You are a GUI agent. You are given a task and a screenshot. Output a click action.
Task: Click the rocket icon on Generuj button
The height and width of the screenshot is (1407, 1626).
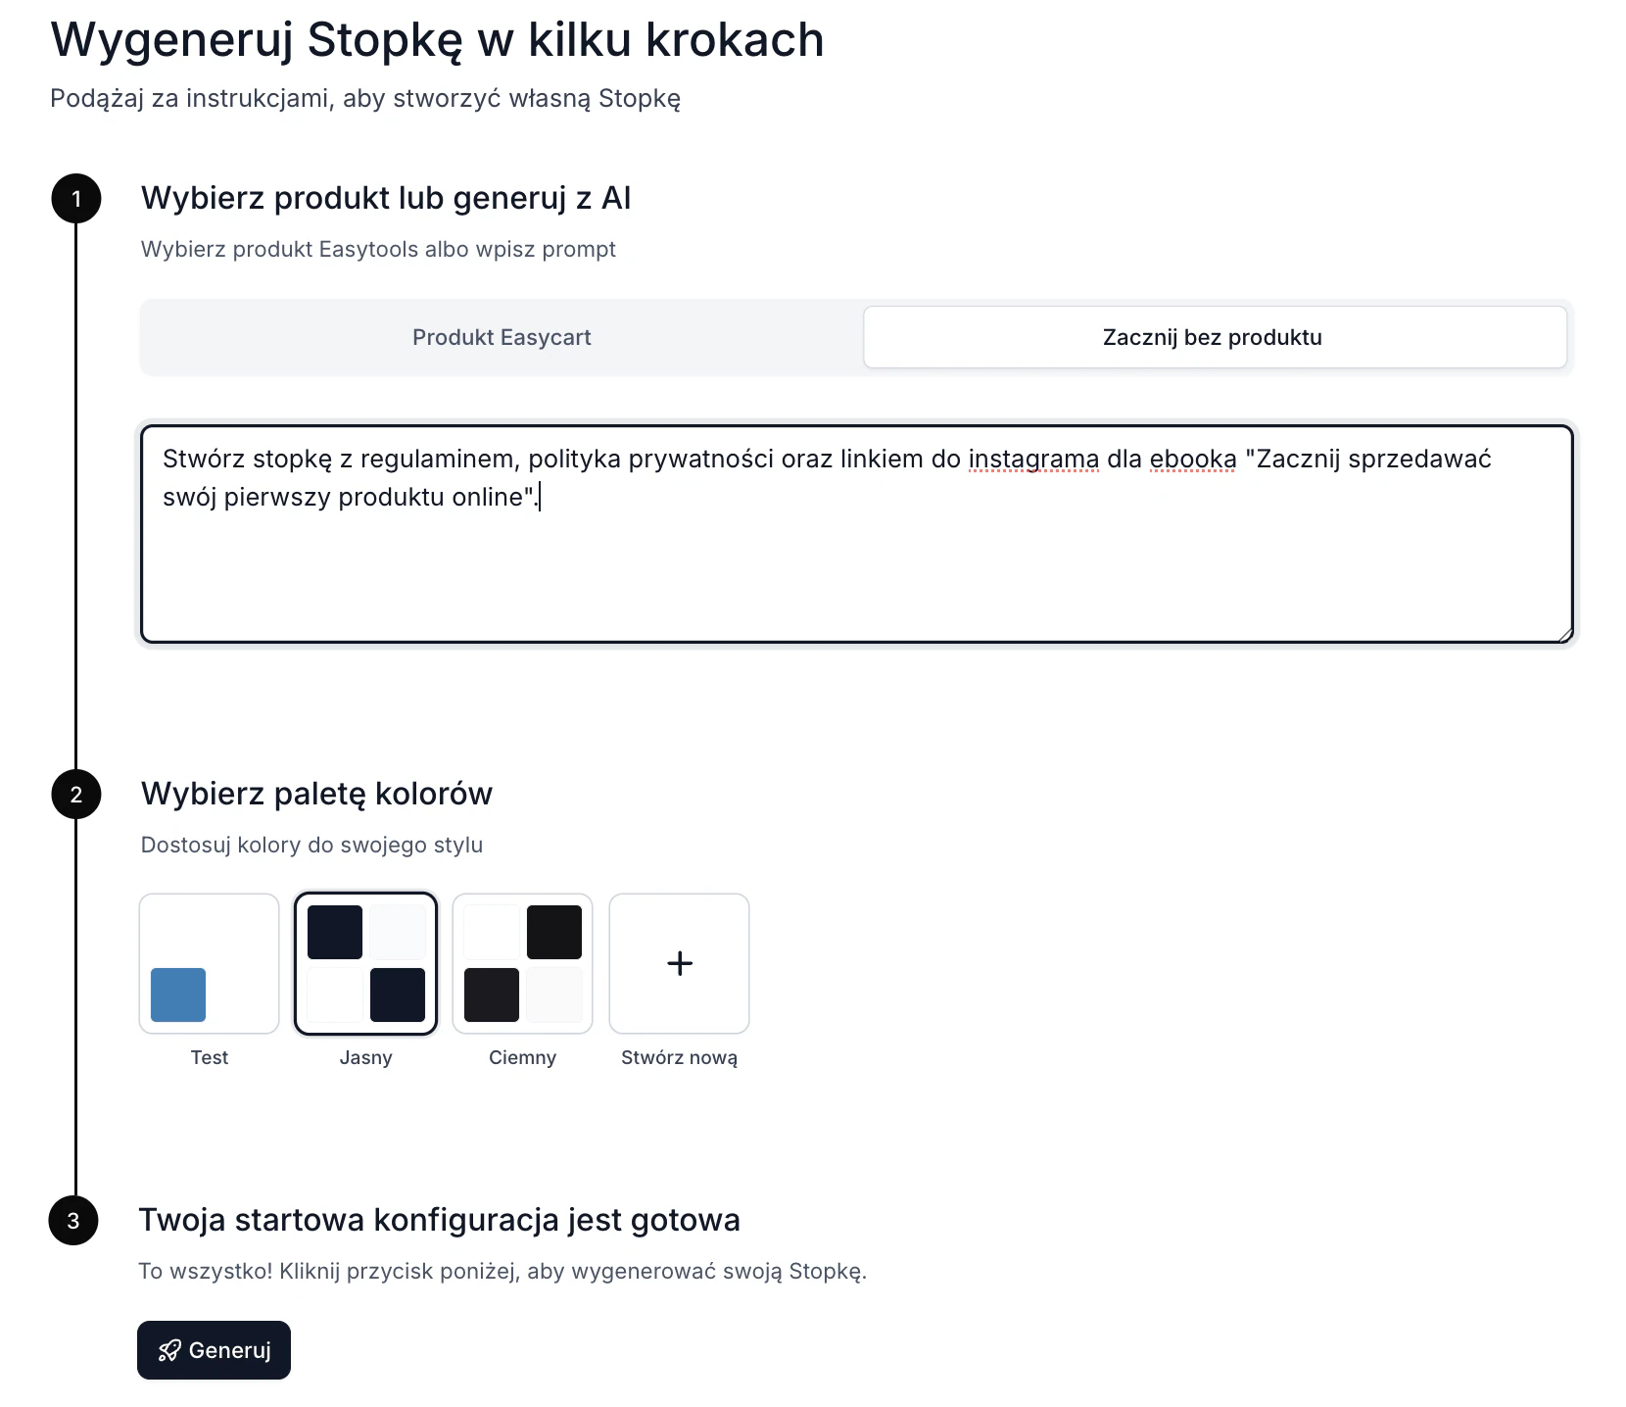tap(169, 1350)
